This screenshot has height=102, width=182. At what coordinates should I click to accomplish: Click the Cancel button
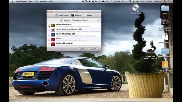pos(82,49)
